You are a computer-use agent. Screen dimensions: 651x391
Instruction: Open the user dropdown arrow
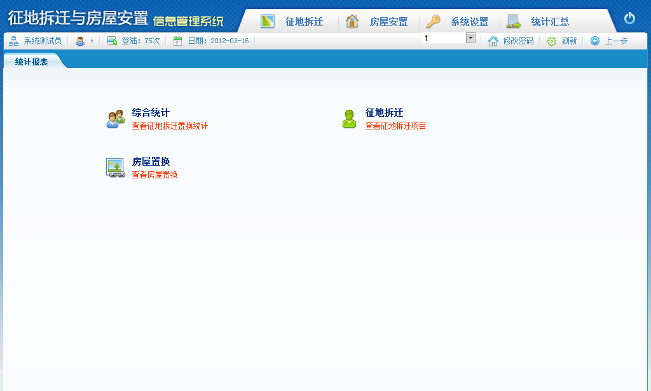[470, 37]
